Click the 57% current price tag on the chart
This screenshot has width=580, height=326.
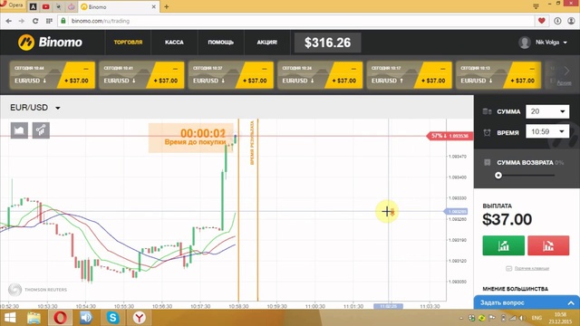[449, 136]
